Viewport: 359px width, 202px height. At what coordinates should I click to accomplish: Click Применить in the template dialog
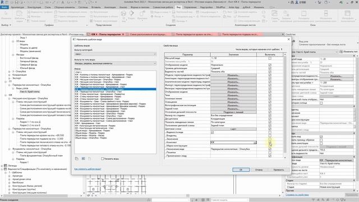click(x=279, y=169)
